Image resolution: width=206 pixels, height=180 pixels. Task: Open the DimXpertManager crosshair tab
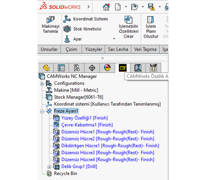92,68
